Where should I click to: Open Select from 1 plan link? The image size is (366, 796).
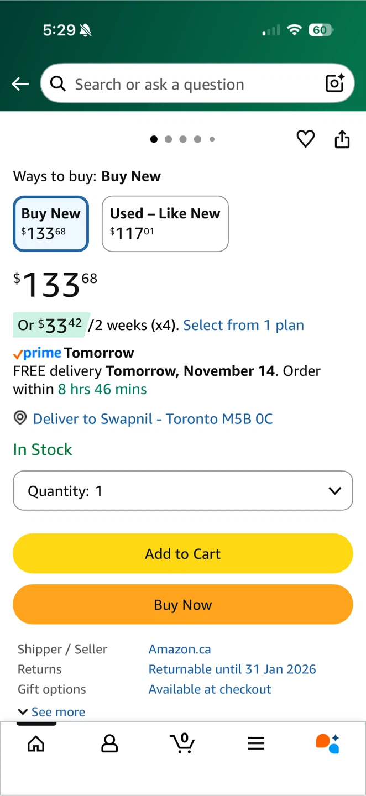pyautogui.click(x=243, y=325)
